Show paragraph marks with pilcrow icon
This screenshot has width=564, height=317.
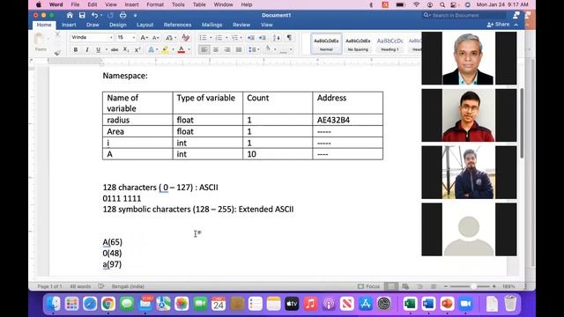289,38
